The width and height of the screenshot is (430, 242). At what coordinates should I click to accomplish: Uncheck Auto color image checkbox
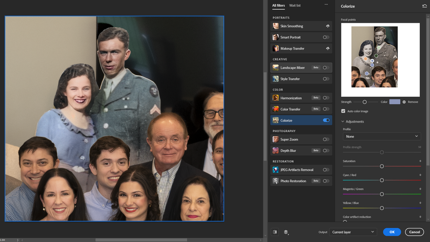tap(343, 111)
